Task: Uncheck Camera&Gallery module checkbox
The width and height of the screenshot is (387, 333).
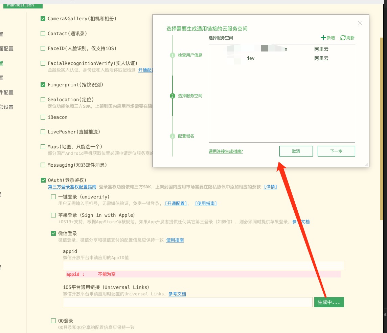Action: tap(43, 19)
